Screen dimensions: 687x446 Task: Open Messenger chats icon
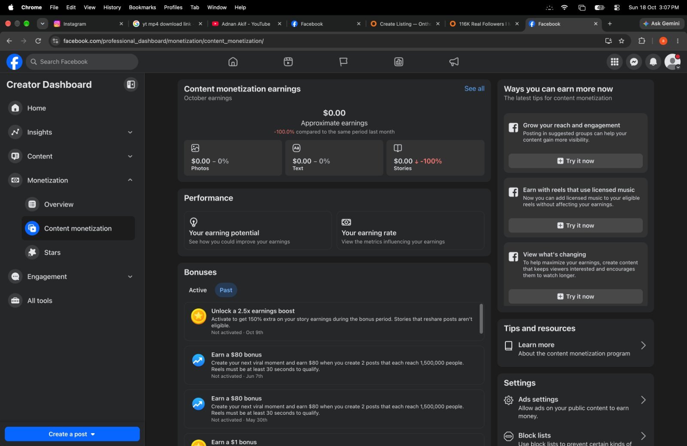pos(634,62)
